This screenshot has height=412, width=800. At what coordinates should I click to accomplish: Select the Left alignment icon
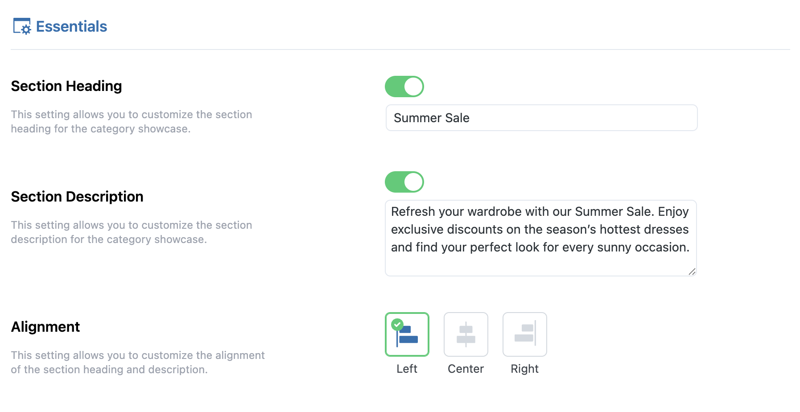pos(408,335)
